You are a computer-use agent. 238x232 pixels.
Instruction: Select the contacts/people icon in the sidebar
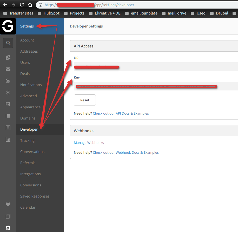point(8,57)
